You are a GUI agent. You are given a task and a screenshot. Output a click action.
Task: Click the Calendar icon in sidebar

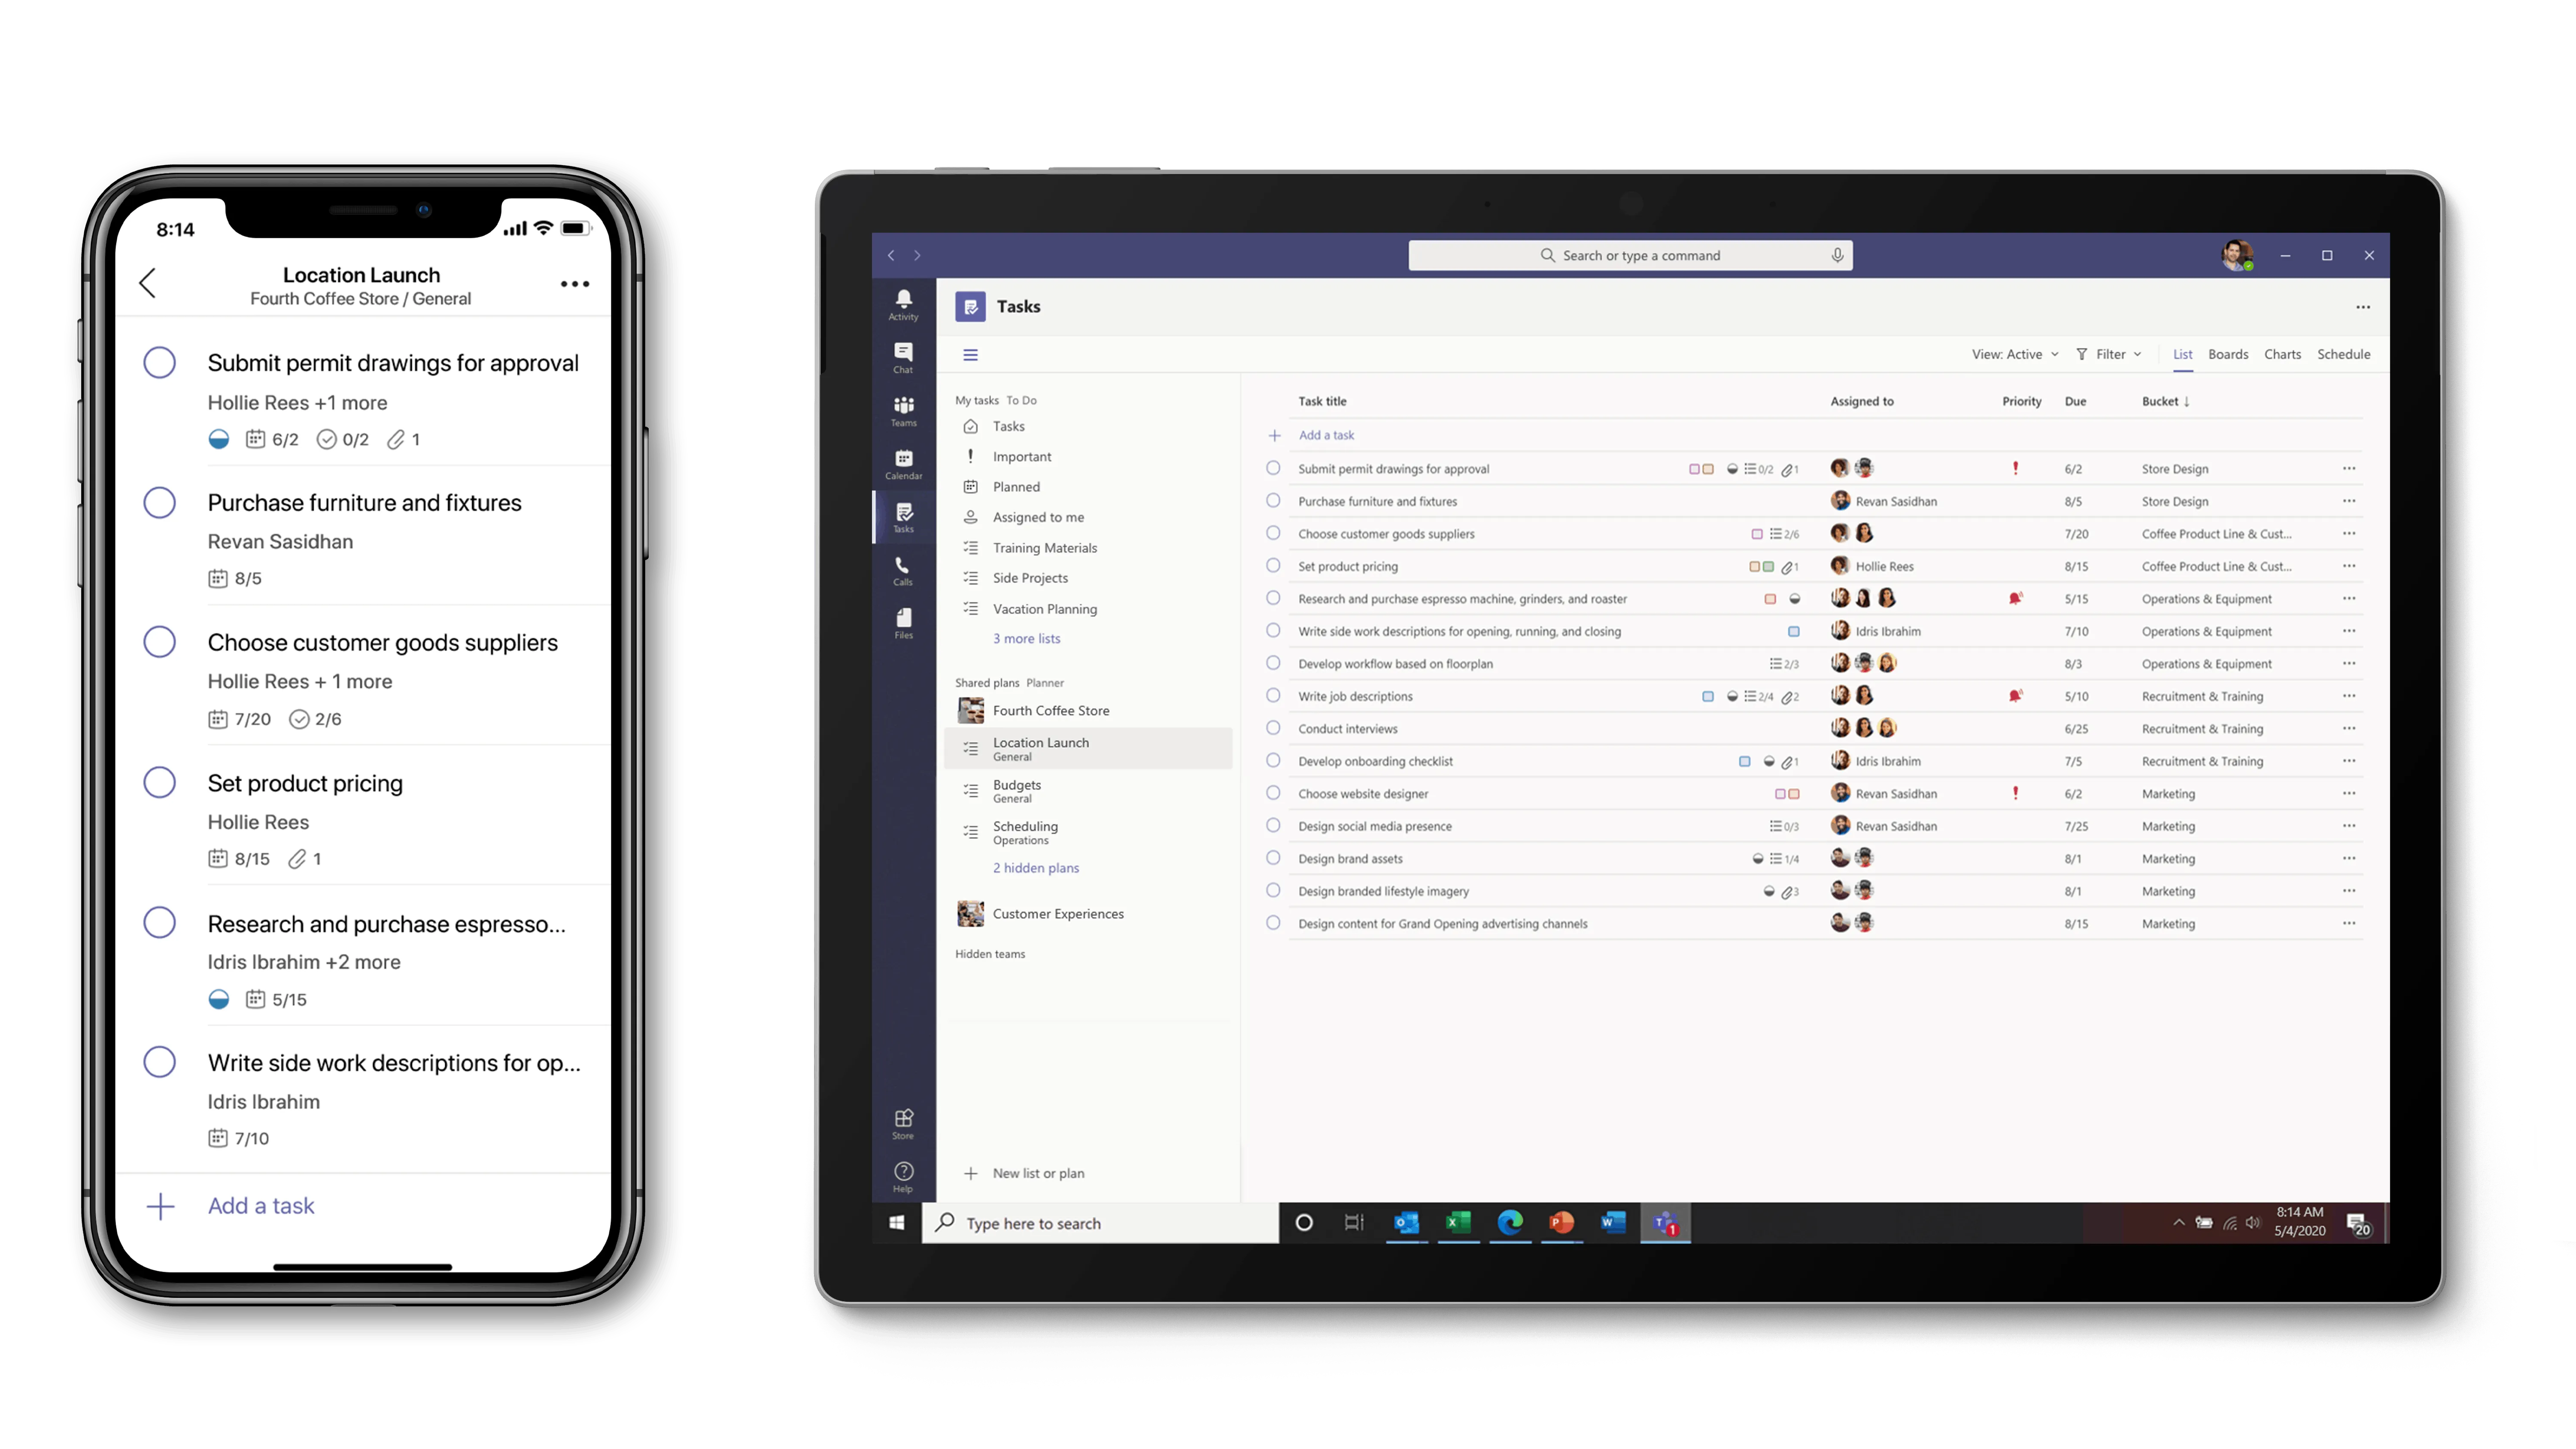904,462
